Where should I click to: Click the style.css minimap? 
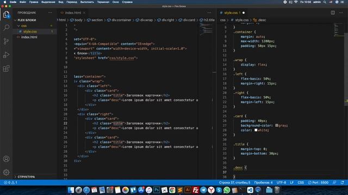339,29
